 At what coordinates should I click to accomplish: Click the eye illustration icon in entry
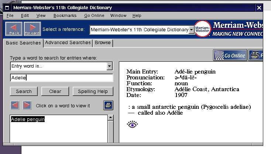(133, 124)
